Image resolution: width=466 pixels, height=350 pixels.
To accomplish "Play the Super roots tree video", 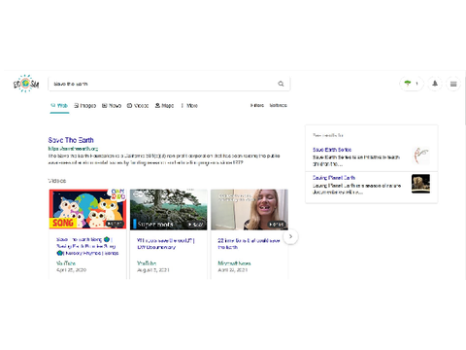I will 169,209.
